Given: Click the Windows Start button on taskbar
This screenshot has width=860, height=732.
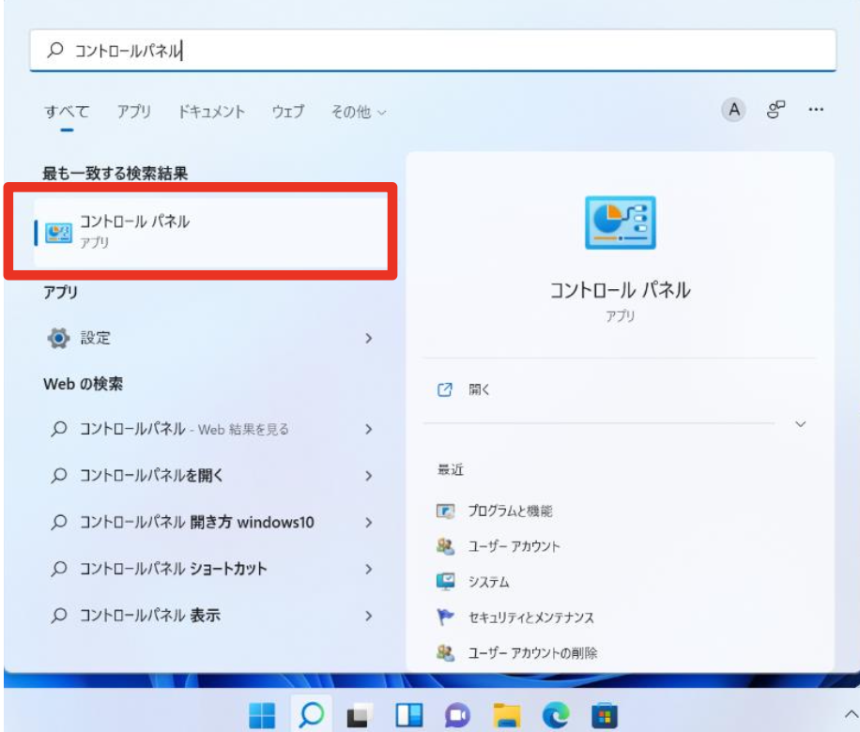Looking at the screenshot, I should (262, 716).
